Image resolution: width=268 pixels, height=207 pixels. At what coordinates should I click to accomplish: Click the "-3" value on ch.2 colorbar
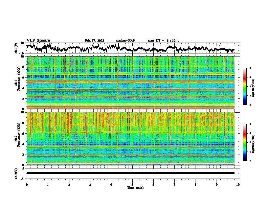click(x=249, y=124)
